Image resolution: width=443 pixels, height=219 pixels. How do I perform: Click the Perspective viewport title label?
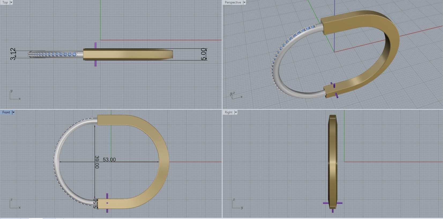point(233,2)
